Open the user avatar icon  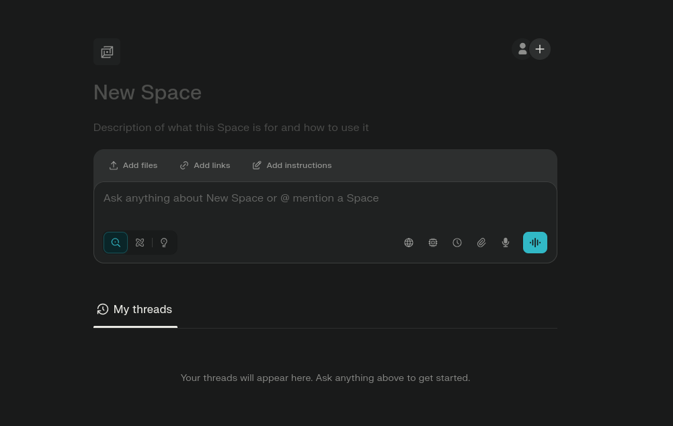point(522,49)
